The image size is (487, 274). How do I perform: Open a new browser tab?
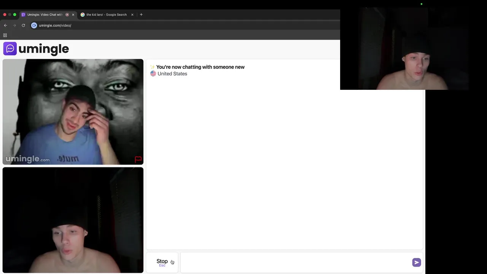click(x=141, y=14)
